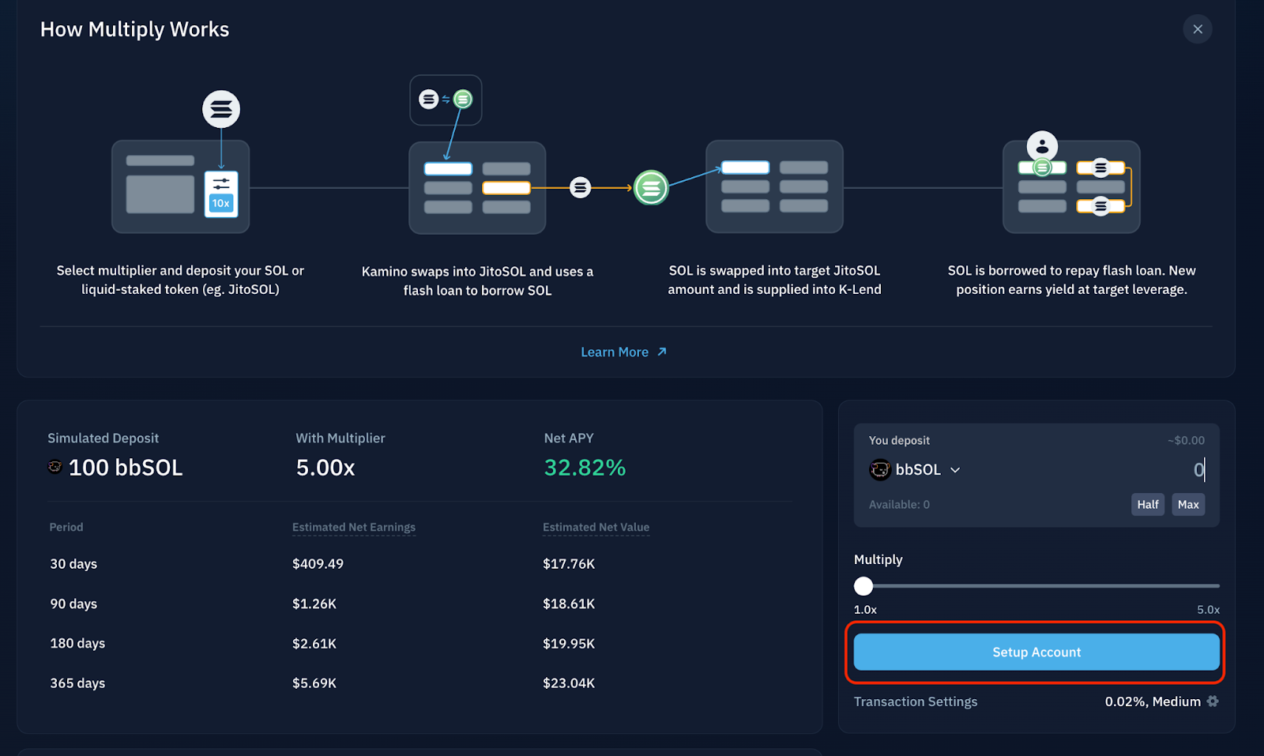The height and width of the screenshot is (756, 1264).
Task: Expand the bbSOL token dropdown
Action: coord(955,470)
